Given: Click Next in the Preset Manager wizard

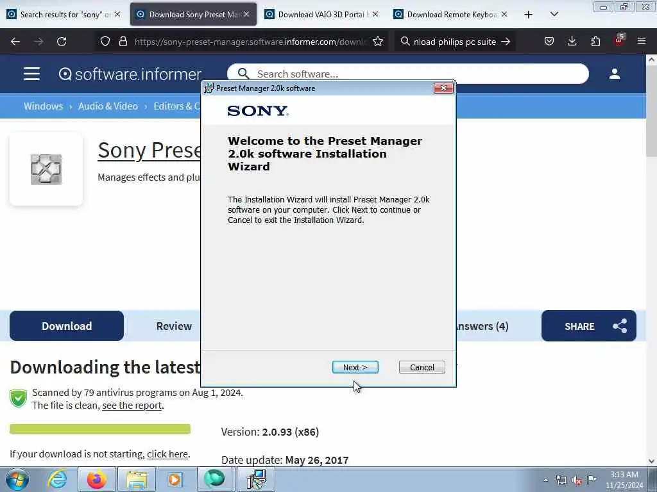Looking at the screenshot, I should click(x=355, y=367).
